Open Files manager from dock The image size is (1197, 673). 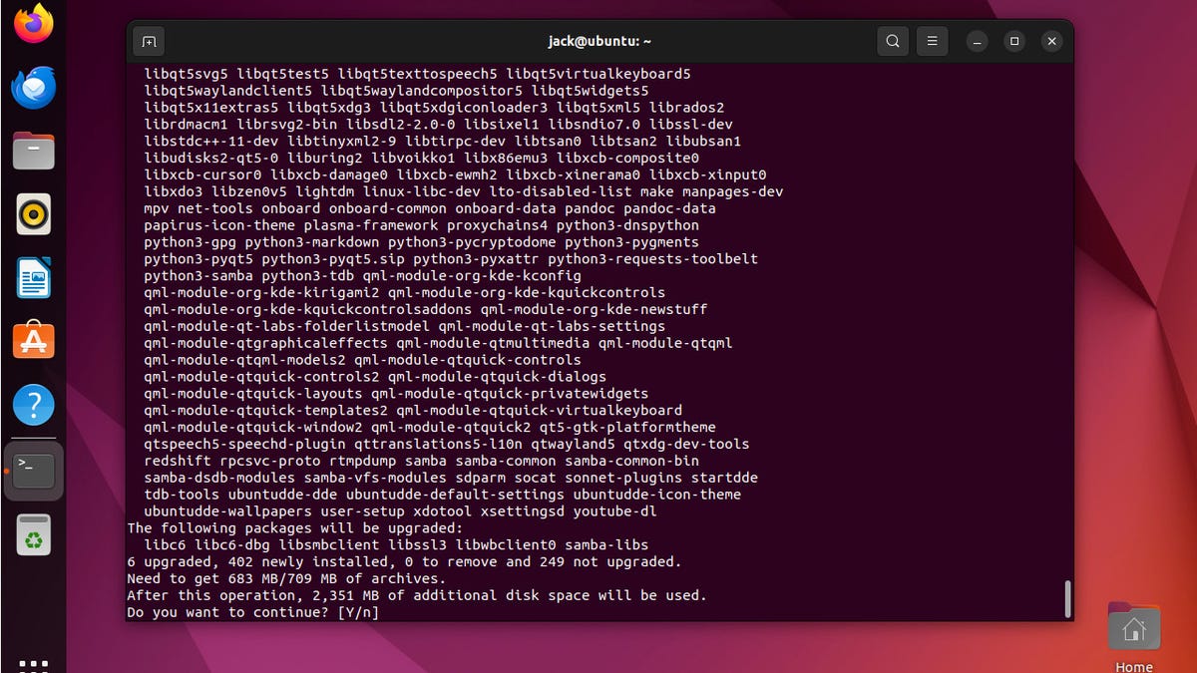(34, 151)
